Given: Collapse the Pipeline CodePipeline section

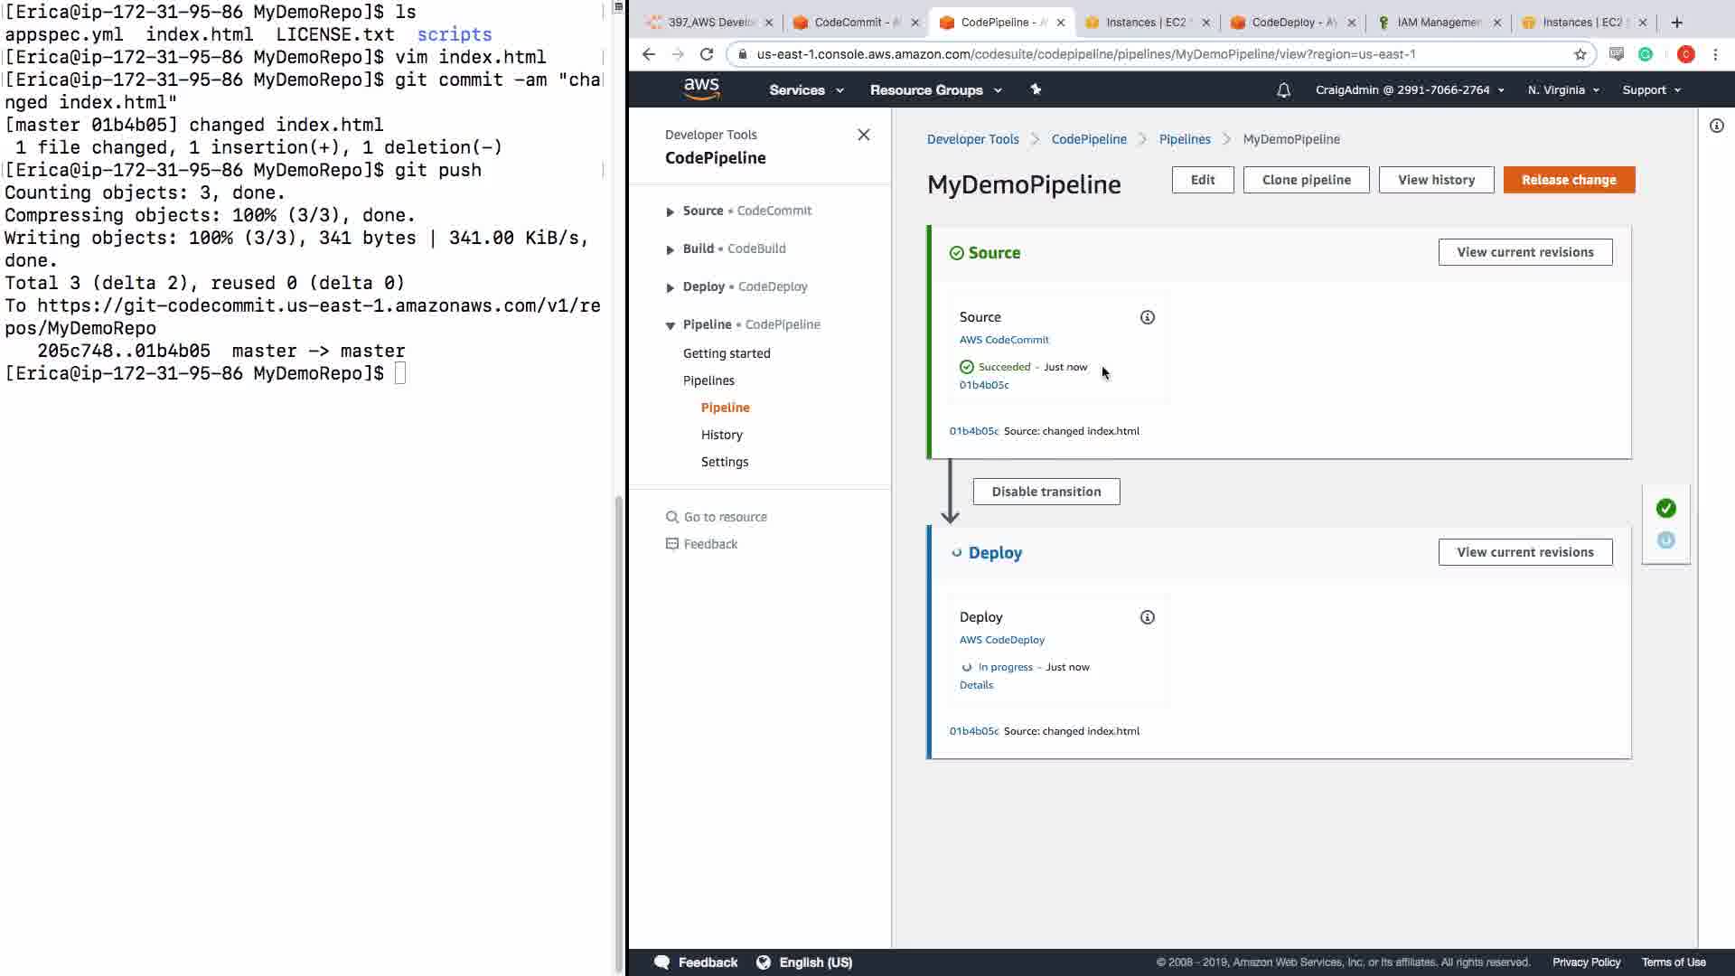Looking at the screenshot, I should pyautogui.click(x=670, y=325).
